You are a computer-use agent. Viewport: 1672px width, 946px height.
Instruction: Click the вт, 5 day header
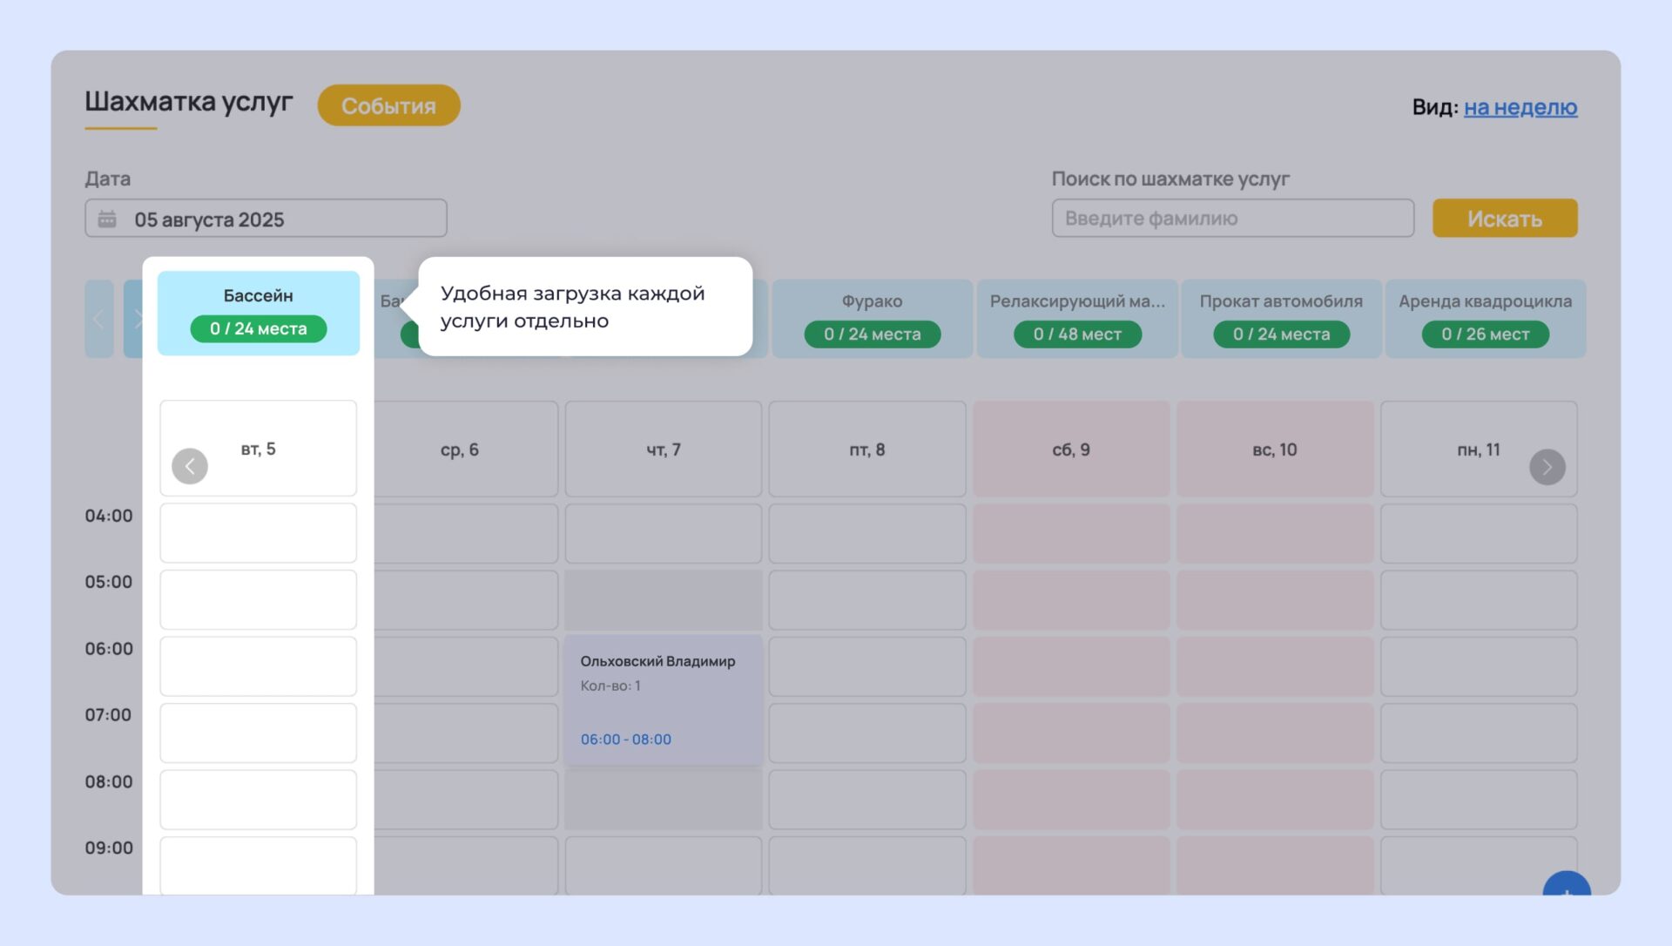point(259,449)
